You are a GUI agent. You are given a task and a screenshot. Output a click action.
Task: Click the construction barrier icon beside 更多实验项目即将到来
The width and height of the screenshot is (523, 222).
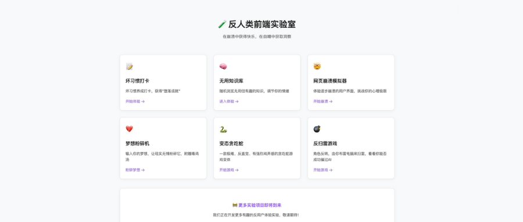235,205
